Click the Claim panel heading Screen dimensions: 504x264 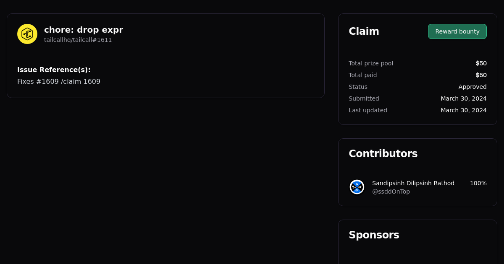coord(364,31)
